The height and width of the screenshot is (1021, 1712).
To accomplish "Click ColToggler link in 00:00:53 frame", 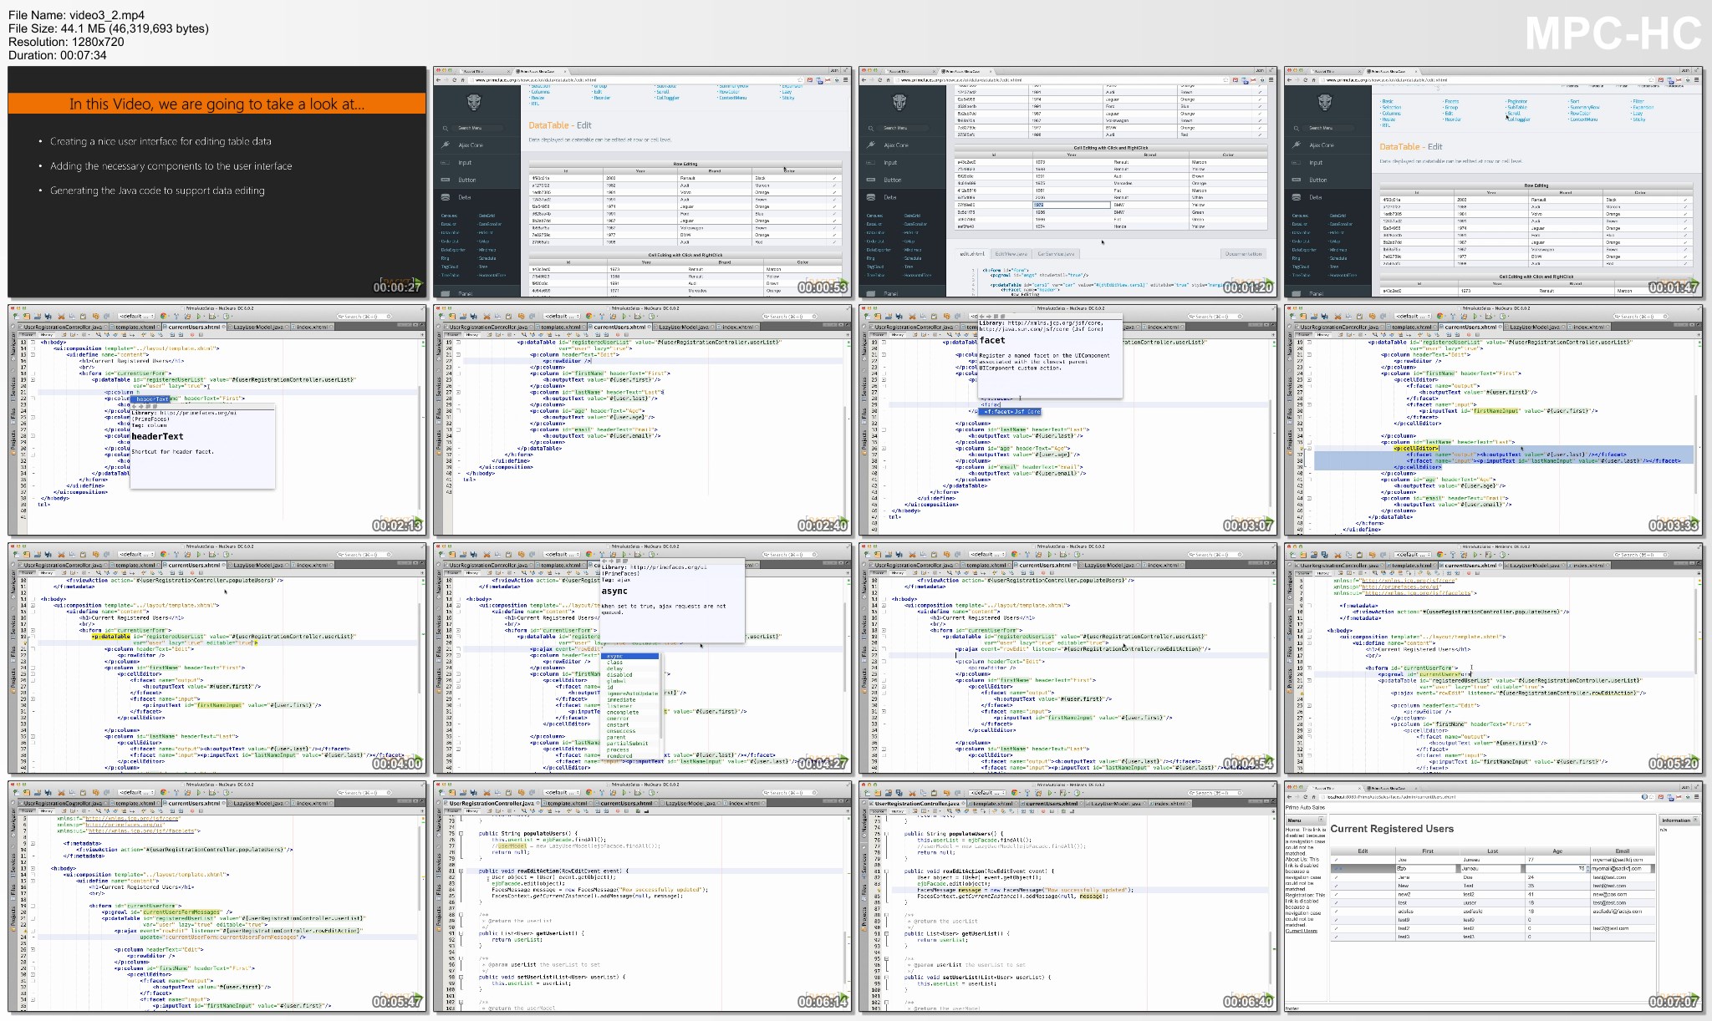I will point(666,98).
